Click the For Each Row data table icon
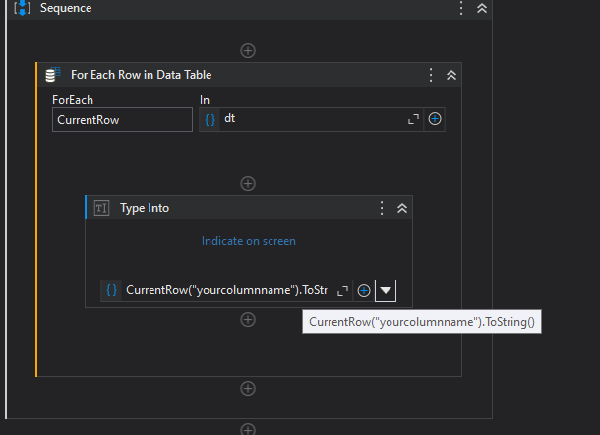This screenshot has width=600, height=435. pos(53,74)
